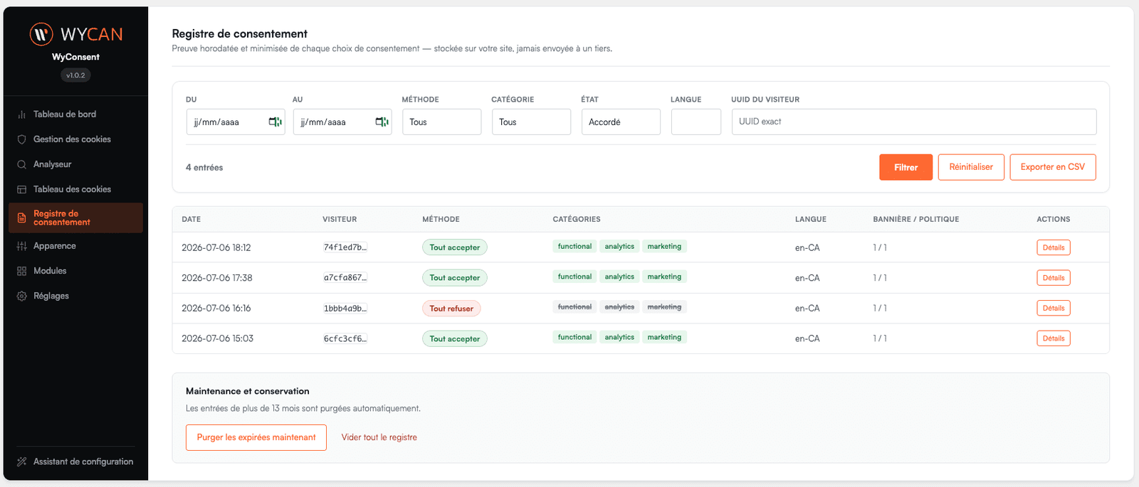Open Détails for the 15:03 entry

coord(1054,338)
